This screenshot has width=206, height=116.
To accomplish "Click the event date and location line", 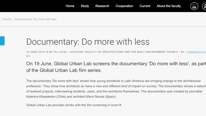I will pos(103,52).
